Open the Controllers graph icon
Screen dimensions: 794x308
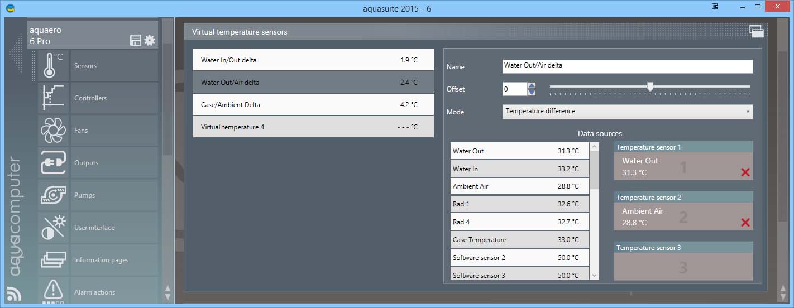(54, 98)
